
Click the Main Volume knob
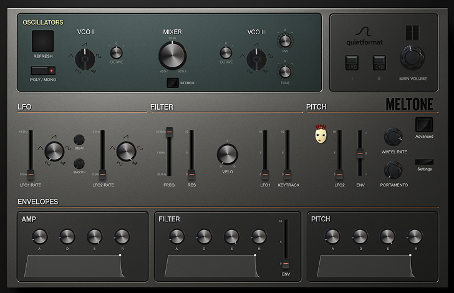click(412, 58)
